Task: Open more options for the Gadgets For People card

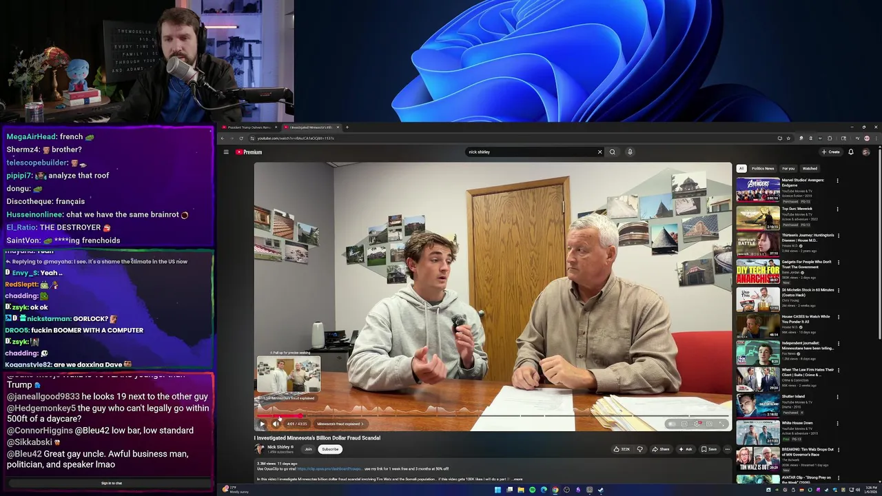Action: point(838,262)
